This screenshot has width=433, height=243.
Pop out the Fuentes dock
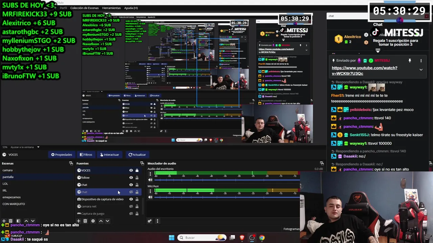pyautogui.click(x=142, y=163)
